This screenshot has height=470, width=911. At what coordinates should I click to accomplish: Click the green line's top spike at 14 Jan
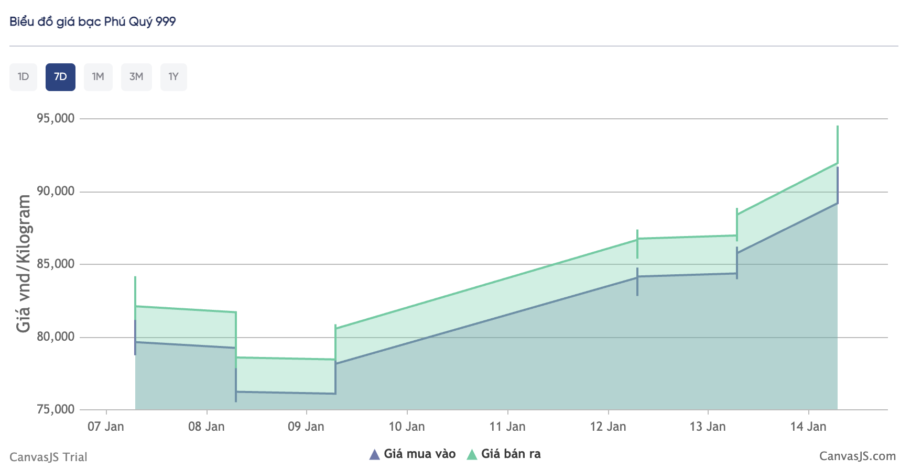tap(837, 127)
